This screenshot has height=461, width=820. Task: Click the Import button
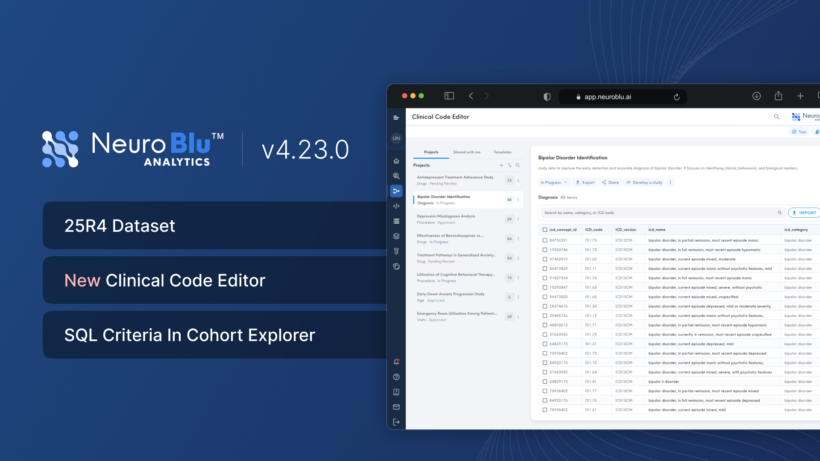[804, 213]
